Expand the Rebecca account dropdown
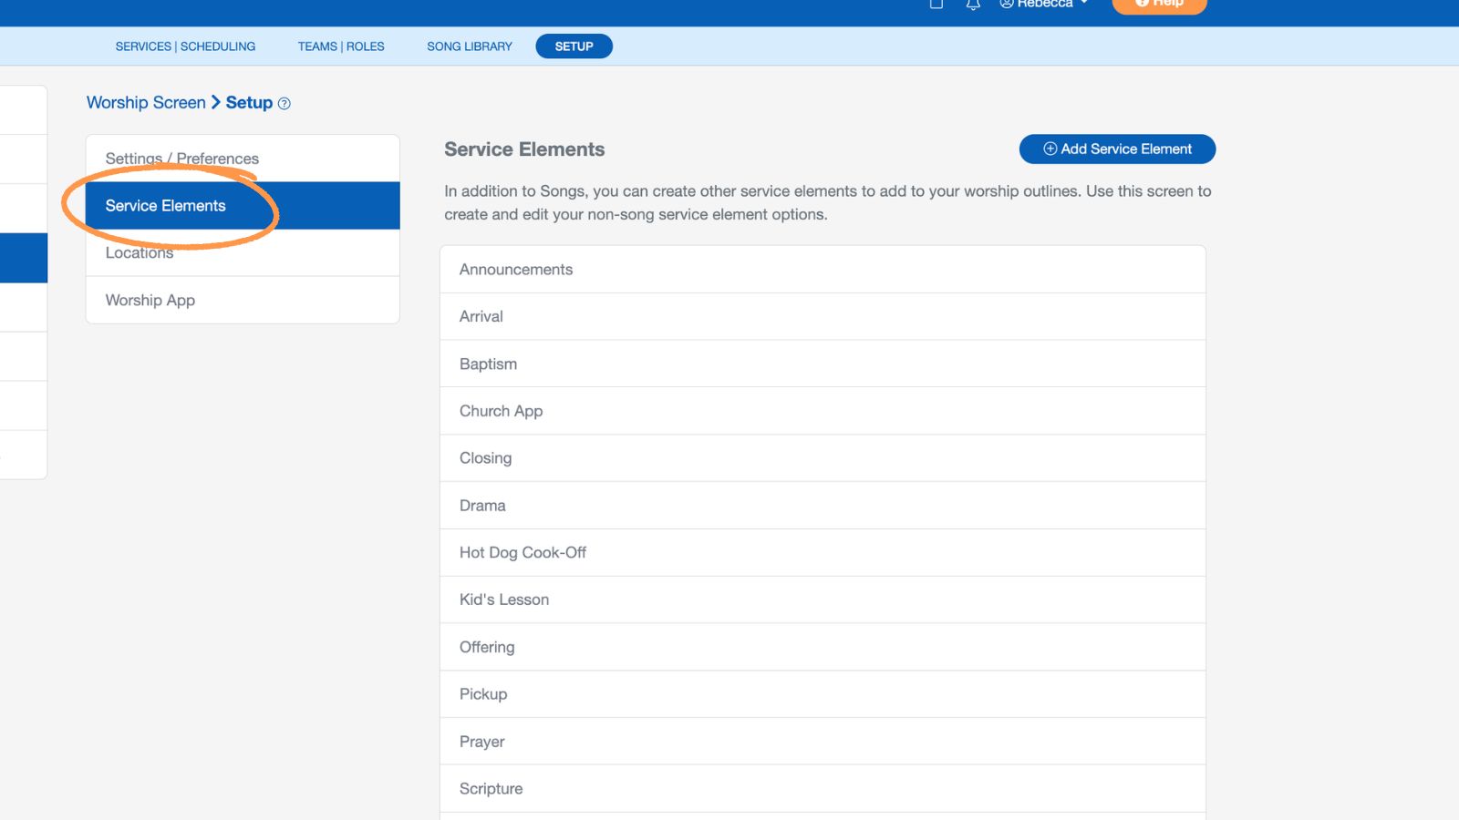The height and width of the screenshot is (820, 1459). point(1083,4)
